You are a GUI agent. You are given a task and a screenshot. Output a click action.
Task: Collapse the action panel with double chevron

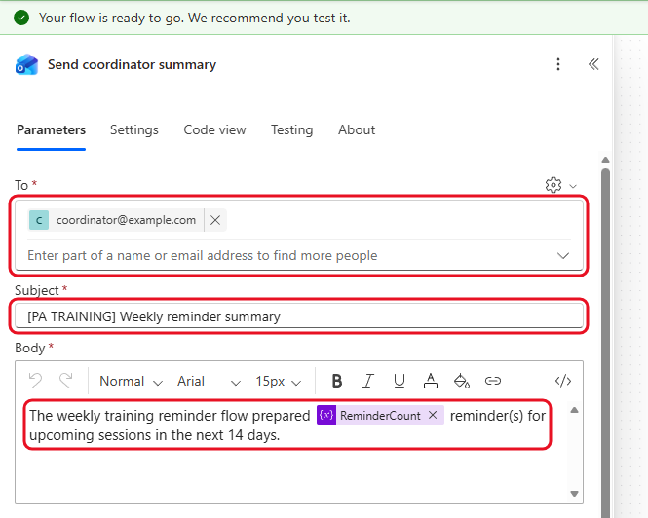click(x=593, y=64)
